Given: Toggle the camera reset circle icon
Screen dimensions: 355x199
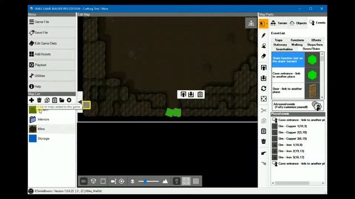Looking at the screenshot, I should 121,181.
